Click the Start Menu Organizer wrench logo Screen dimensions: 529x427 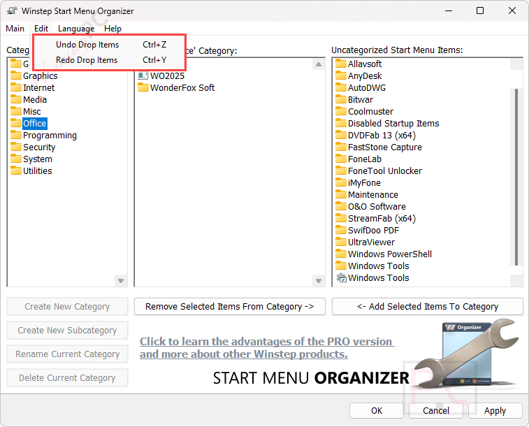point(465,355)
